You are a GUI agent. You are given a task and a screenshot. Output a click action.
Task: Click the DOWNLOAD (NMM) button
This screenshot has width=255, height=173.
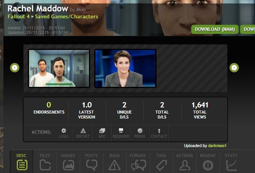point(215,29)
